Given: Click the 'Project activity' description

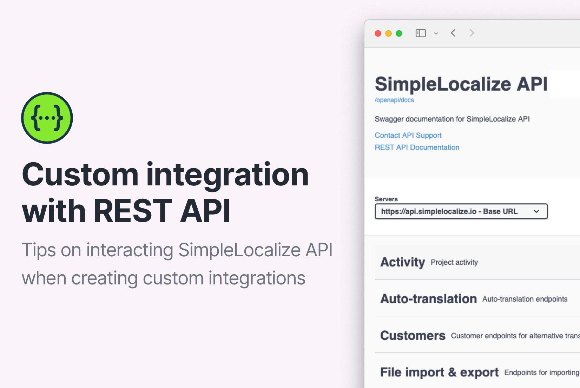Looking at the screenshot, I should (x=454, y=262).
